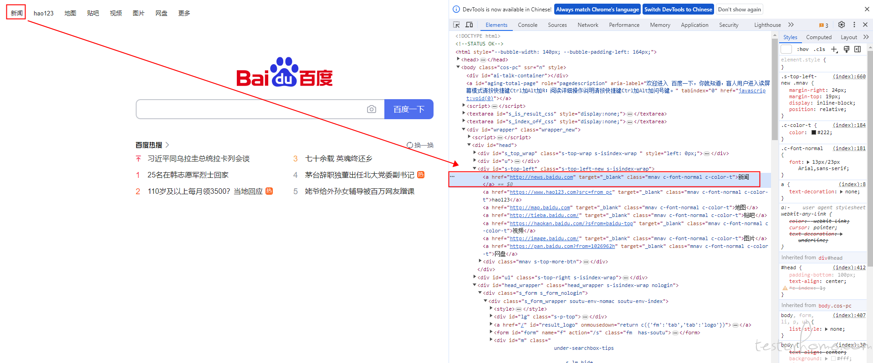Expand the div id u1 node

[475, 277]
